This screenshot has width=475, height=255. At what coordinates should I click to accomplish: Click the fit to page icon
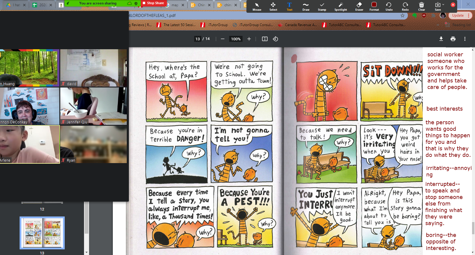pos(265,39)
